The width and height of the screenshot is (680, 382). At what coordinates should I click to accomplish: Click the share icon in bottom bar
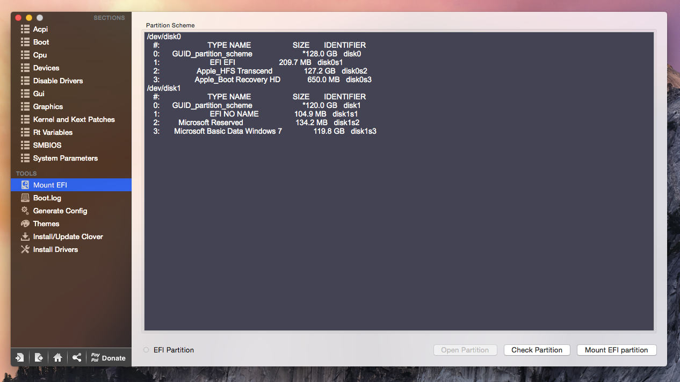[x=77, y=357]
